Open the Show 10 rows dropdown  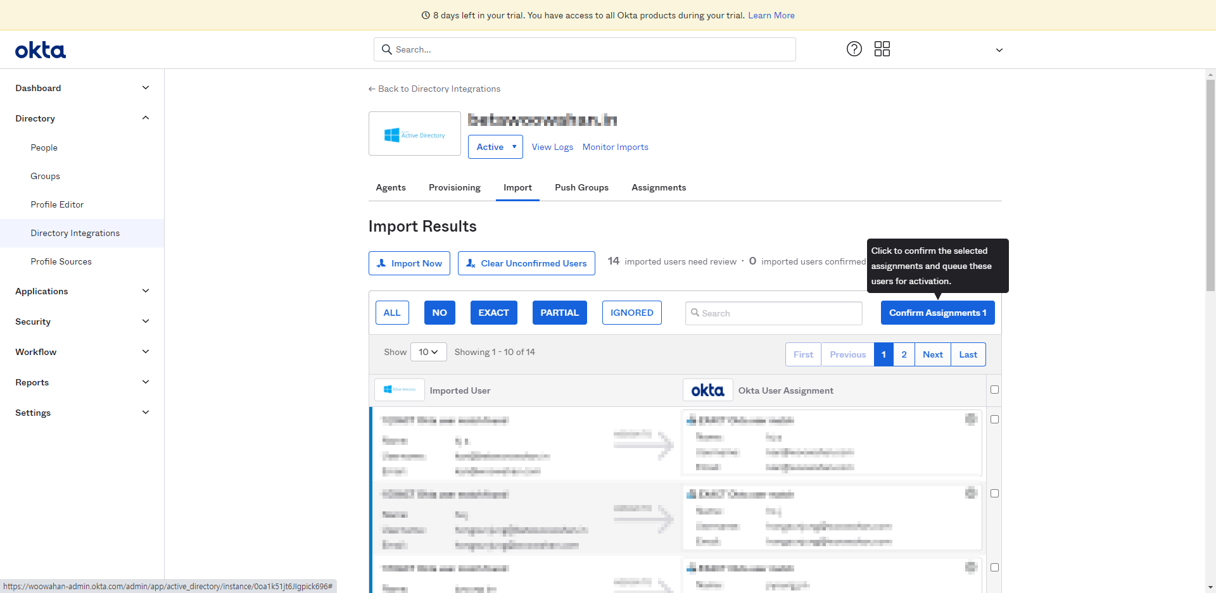pyautogui.click(x=429, y=352)
